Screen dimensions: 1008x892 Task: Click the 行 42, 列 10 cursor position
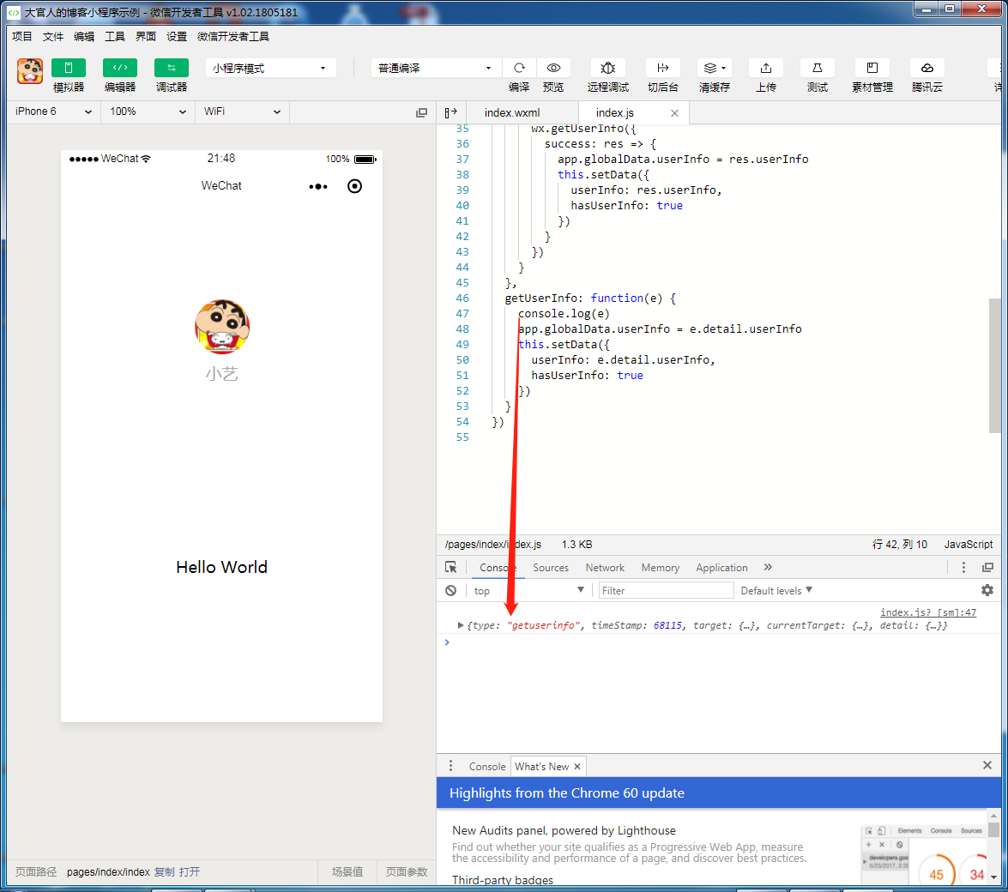click(x=899, y=545)
